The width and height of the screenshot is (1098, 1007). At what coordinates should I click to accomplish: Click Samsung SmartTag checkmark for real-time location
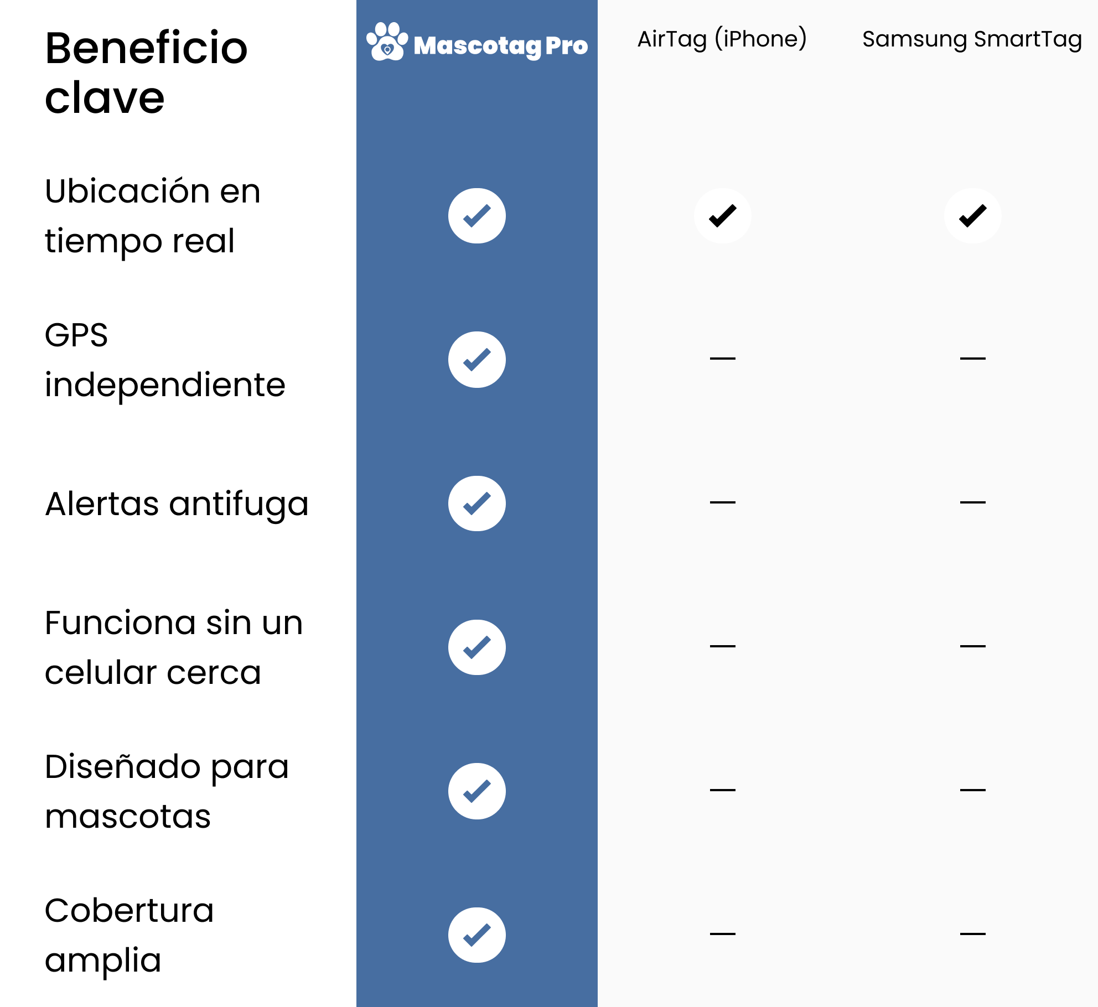(x=972, y=216)
